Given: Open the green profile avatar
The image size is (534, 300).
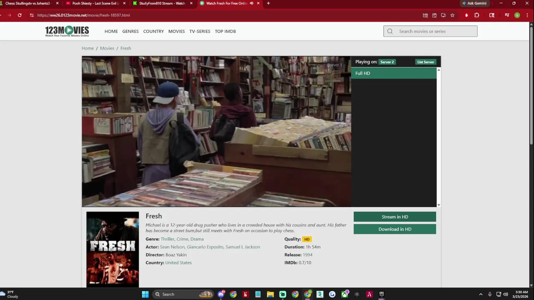Looking at the screenshot, I should (517, 15).
